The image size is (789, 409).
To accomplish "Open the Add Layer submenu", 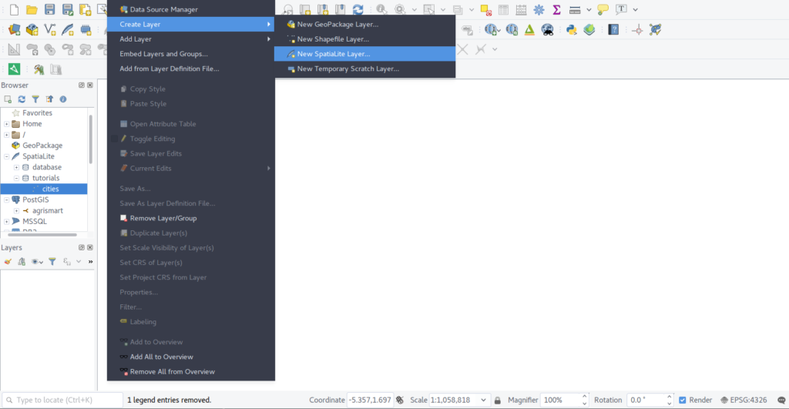I will point(191,39).
